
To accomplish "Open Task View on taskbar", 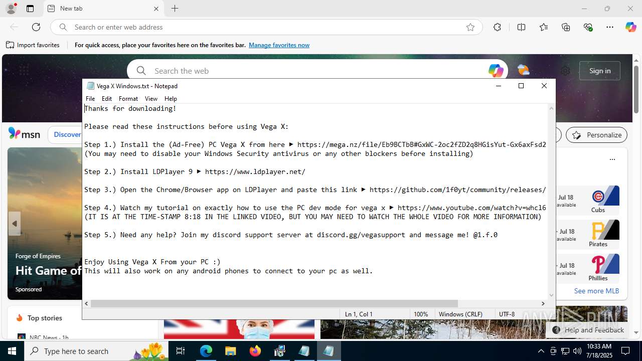I will coord(181,351).
